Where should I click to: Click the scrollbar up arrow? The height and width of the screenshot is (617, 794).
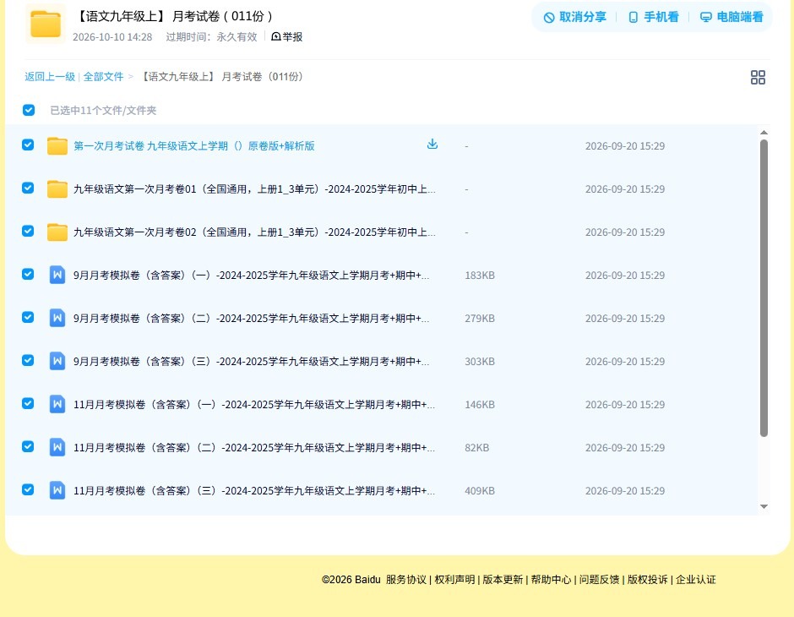coord(764,132)
